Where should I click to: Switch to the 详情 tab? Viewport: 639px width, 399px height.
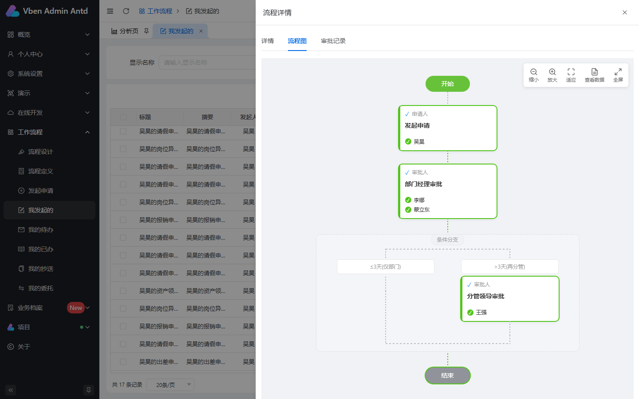tap(268, 41)
